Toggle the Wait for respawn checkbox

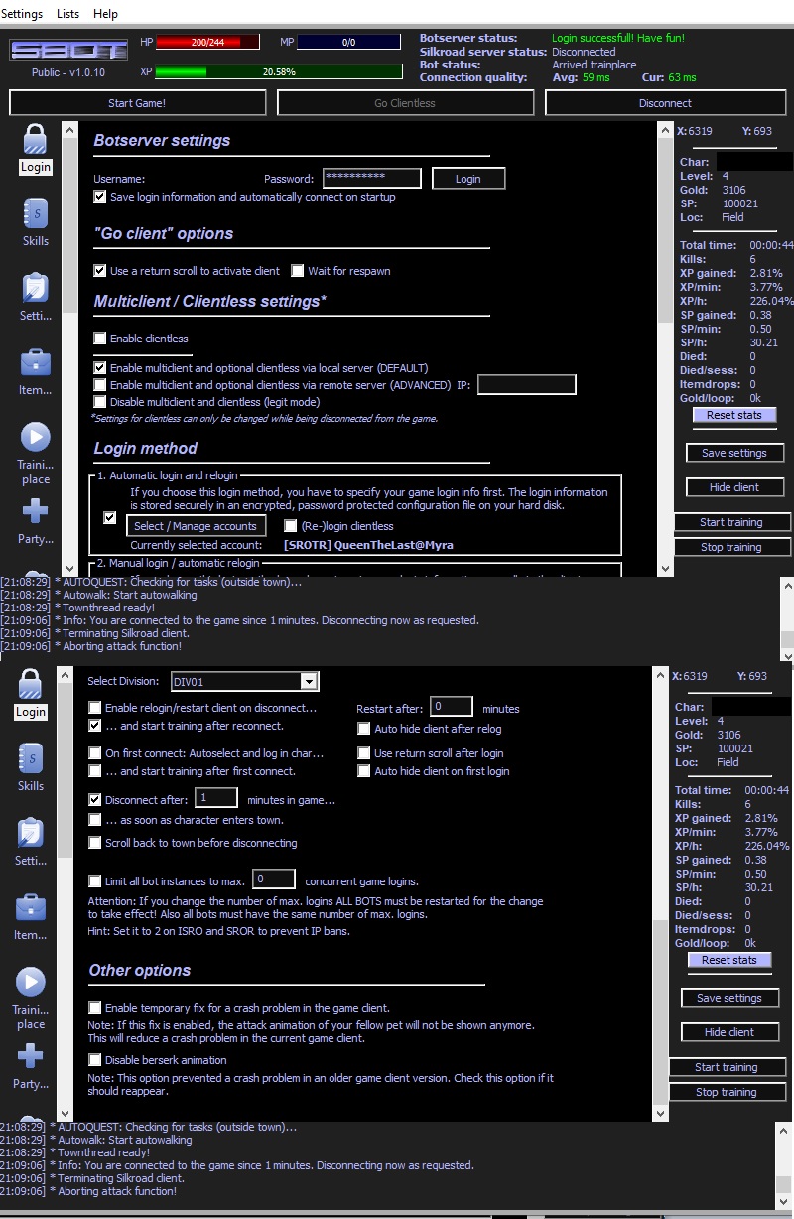tap(298, 271)
